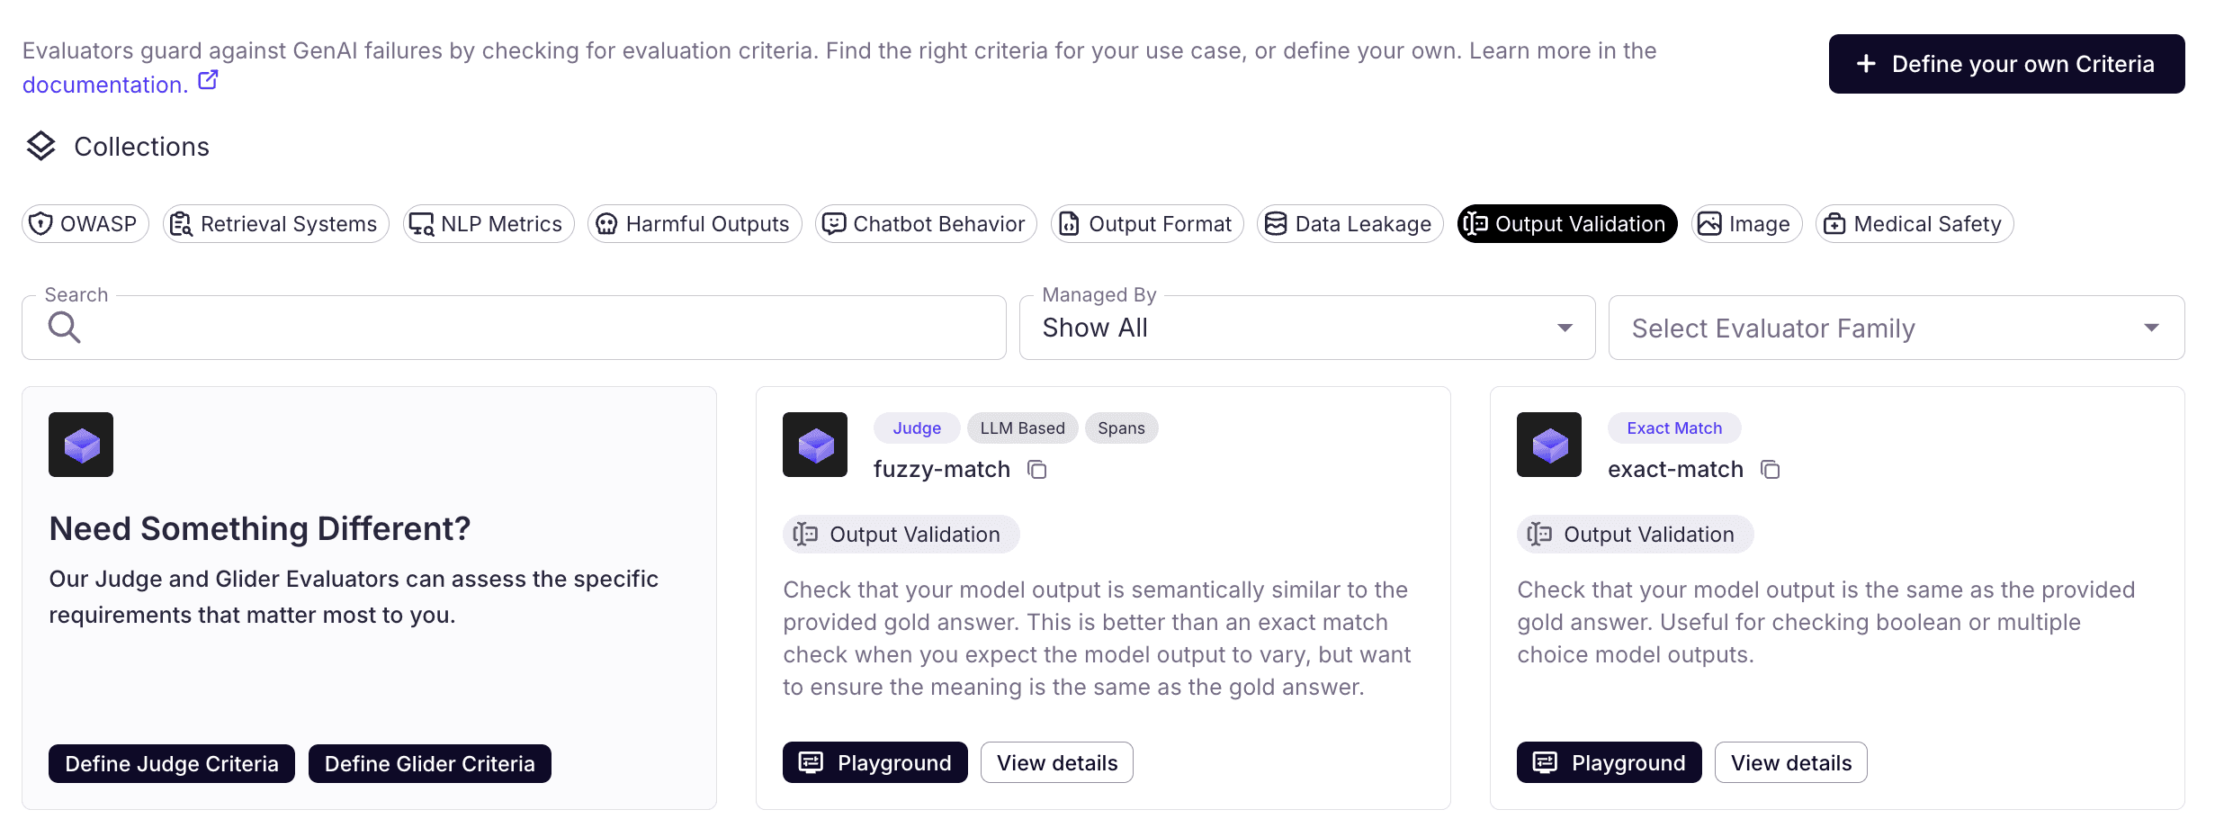The image size is (2215, 837).
Task: Open Playground for fuzzy-match
Action: coord(874,763)
